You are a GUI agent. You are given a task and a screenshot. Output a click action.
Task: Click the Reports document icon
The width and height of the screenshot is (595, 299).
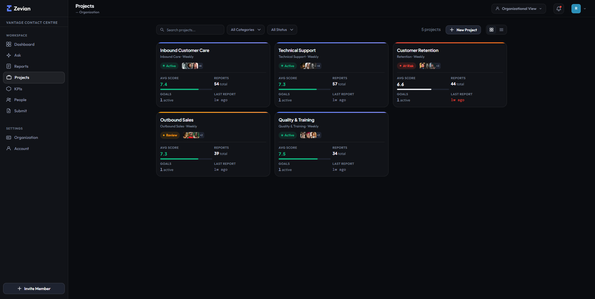coord(9,66)
